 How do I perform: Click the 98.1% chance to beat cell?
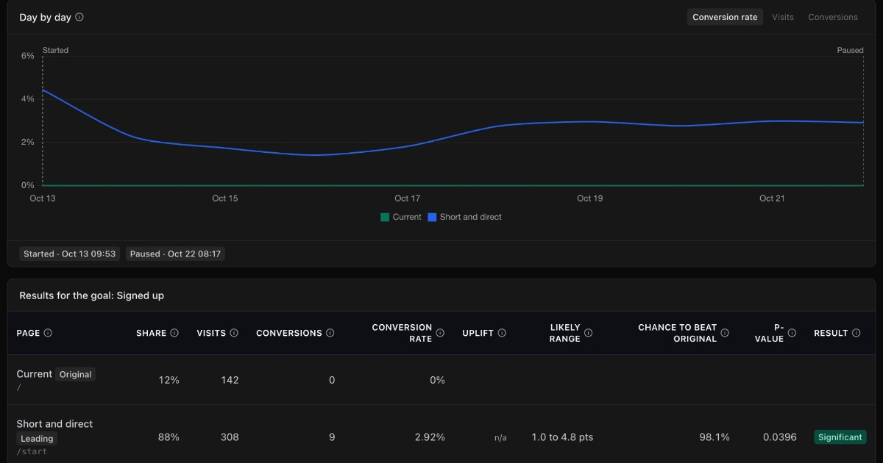coord(714,437)
